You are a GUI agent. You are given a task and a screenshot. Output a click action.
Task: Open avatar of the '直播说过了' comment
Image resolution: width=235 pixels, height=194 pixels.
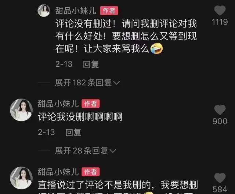(x=21, y=178)
